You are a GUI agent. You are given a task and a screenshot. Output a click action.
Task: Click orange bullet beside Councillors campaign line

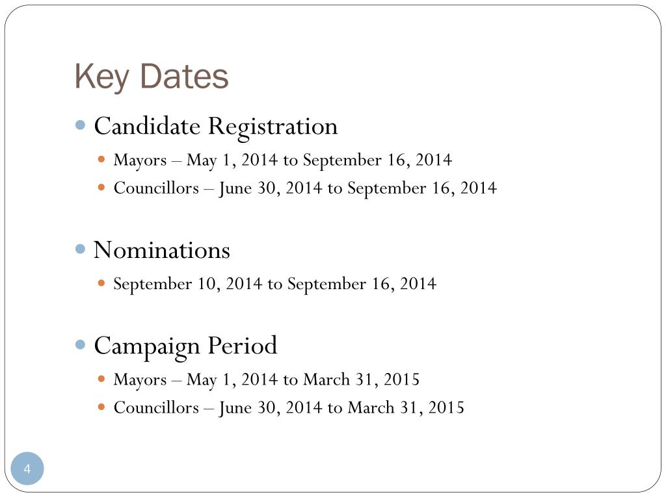click(x=101, y=407)
